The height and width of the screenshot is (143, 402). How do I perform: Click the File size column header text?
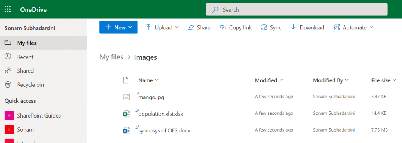click(381, 80)
